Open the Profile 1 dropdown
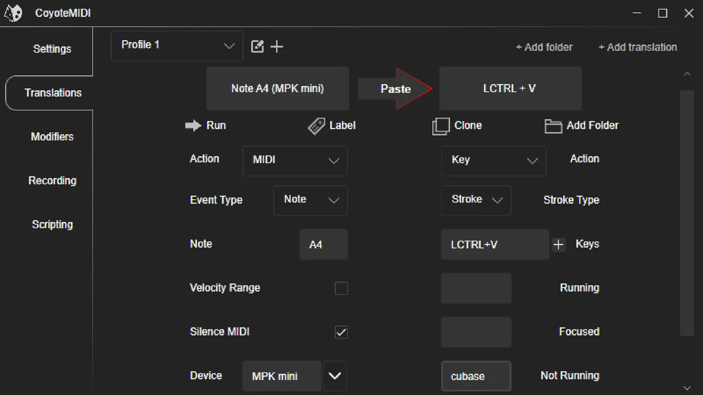The height and width of the screenshot is (395, 703). click(177, 46)
